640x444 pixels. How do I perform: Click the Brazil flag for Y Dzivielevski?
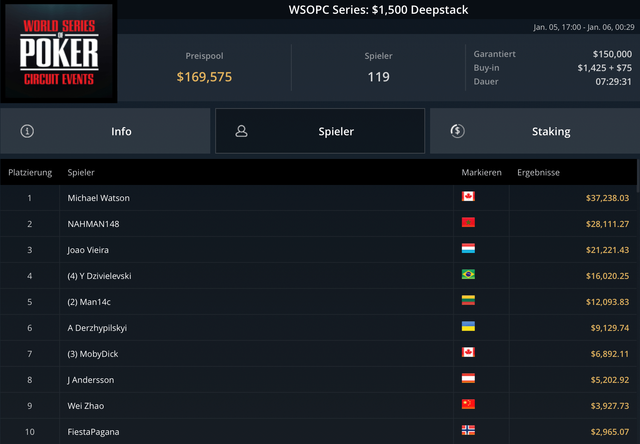(468, 274)
